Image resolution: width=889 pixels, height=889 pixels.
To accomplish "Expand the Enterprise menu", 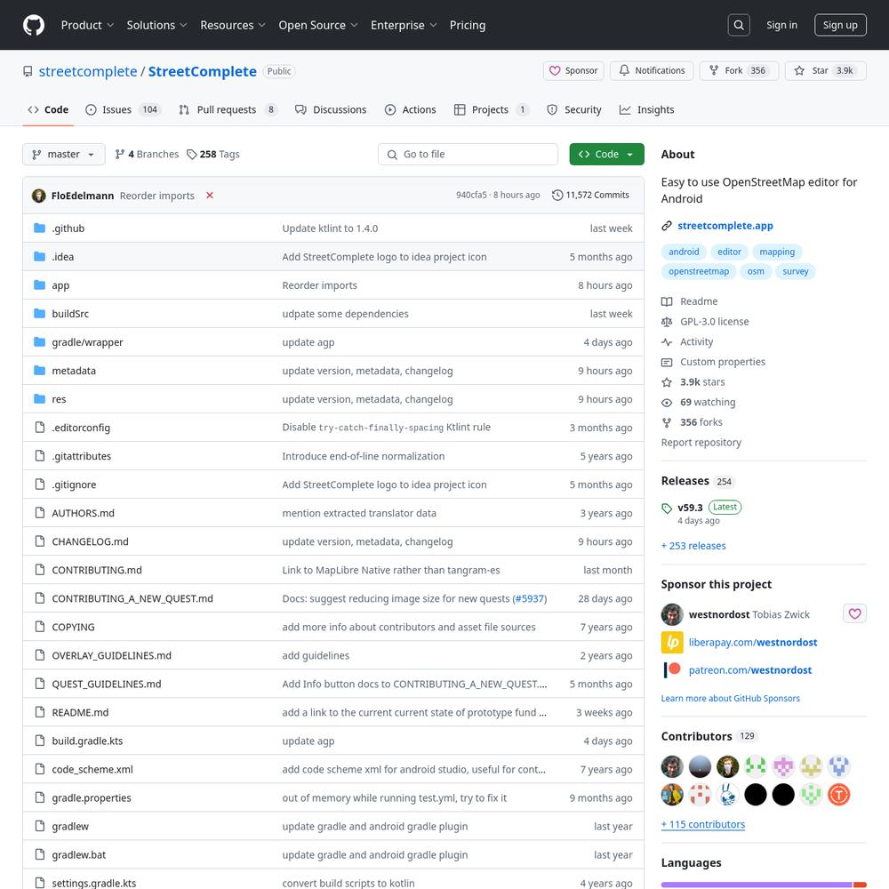I will [x=404, y=25].
